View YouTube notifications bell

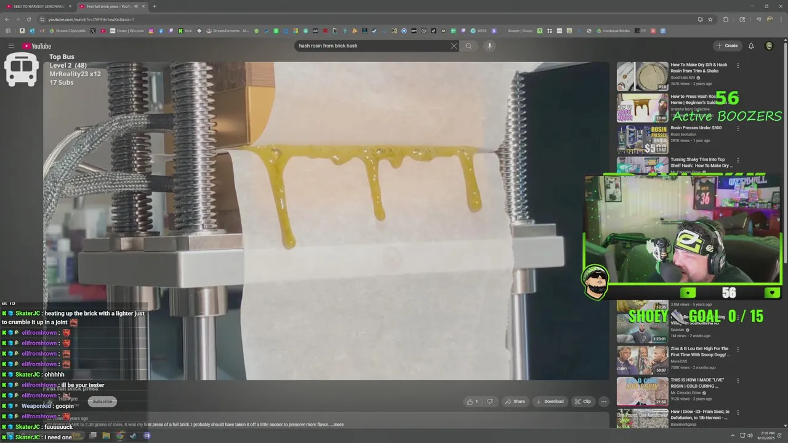pyautogui.click(x=751, y=46)
